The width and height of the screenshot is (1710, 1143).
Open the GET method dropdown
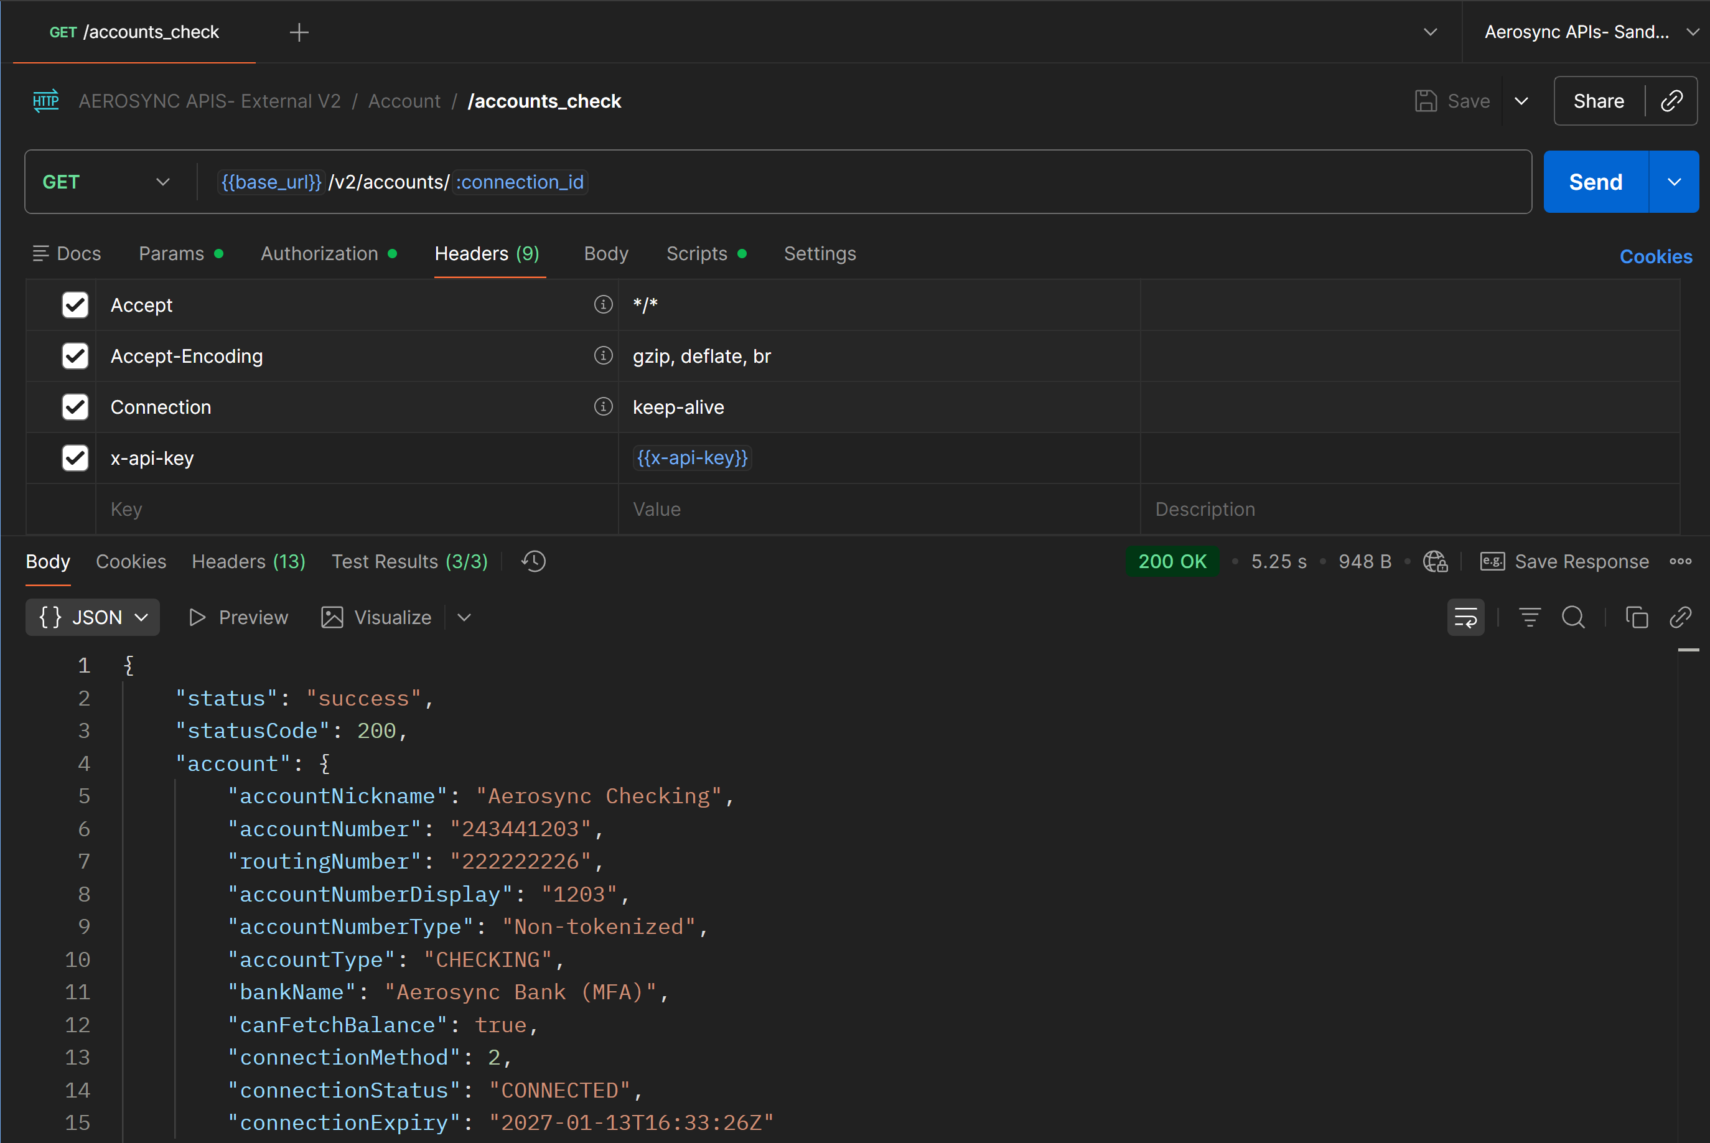106,182
